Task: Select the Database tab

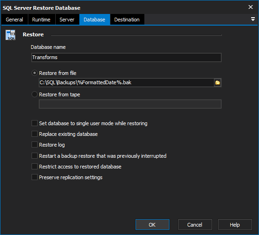Action: (95, 20)
